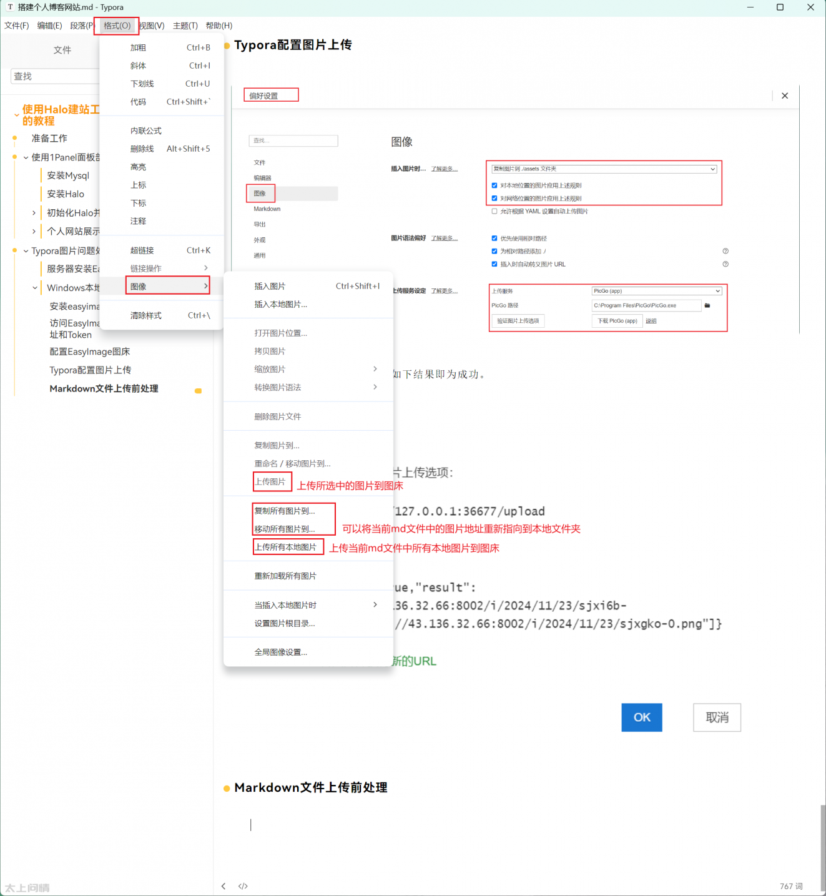Click 清除样式 menu entry

pyautogui.click(x=162, y=315)
